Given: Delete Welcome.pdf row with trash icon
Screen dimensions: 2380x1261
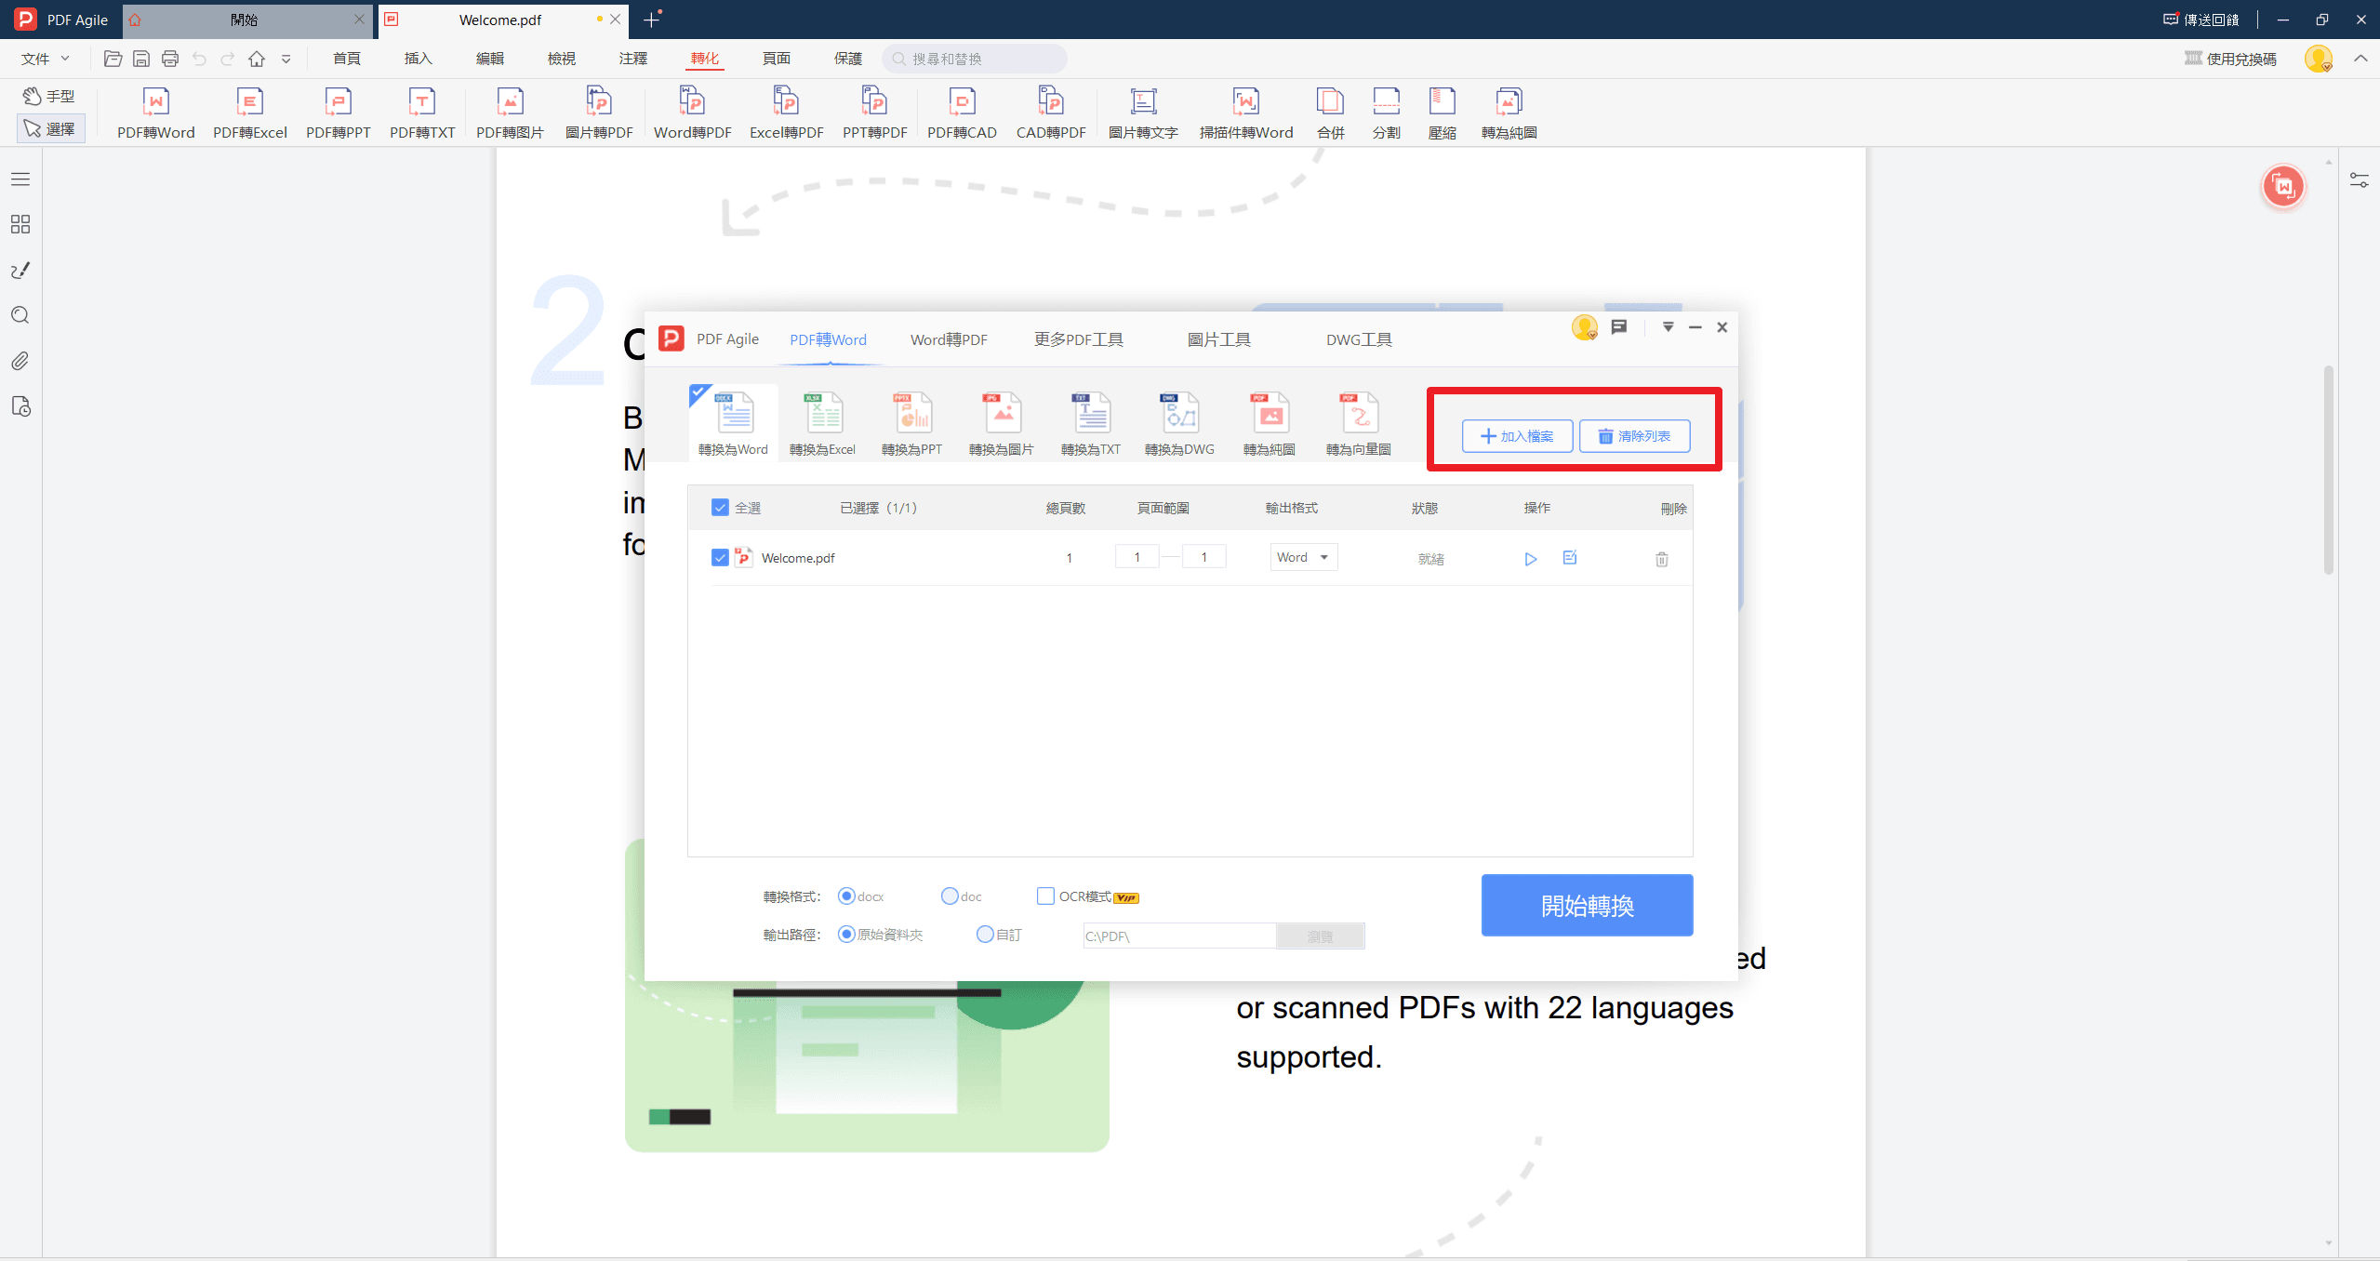Looking at the screenshot, I should pyautogui.click(x=1662, y=559).
